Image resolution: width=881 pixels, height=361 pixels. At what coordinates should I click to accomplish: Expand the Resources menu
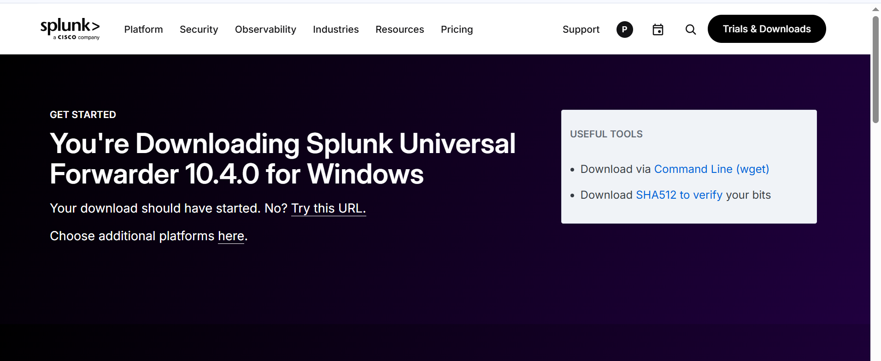coord(399,30)
